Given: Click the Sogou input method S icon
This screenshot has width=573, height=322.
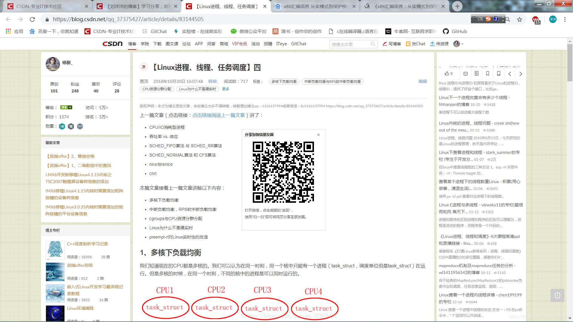Looking at the screenshot, I should (488, 19).
